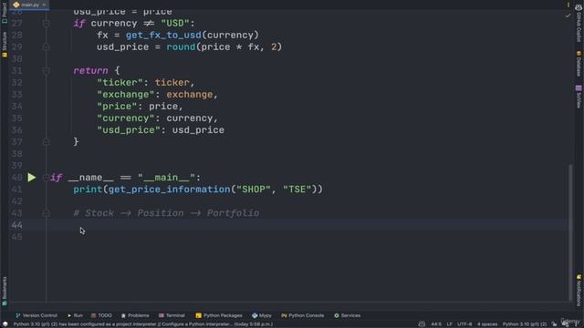Viewport: 584px width, 328px height.
Task: Collapse the if currency block on line 27
Action: click(x=47, y=24)
